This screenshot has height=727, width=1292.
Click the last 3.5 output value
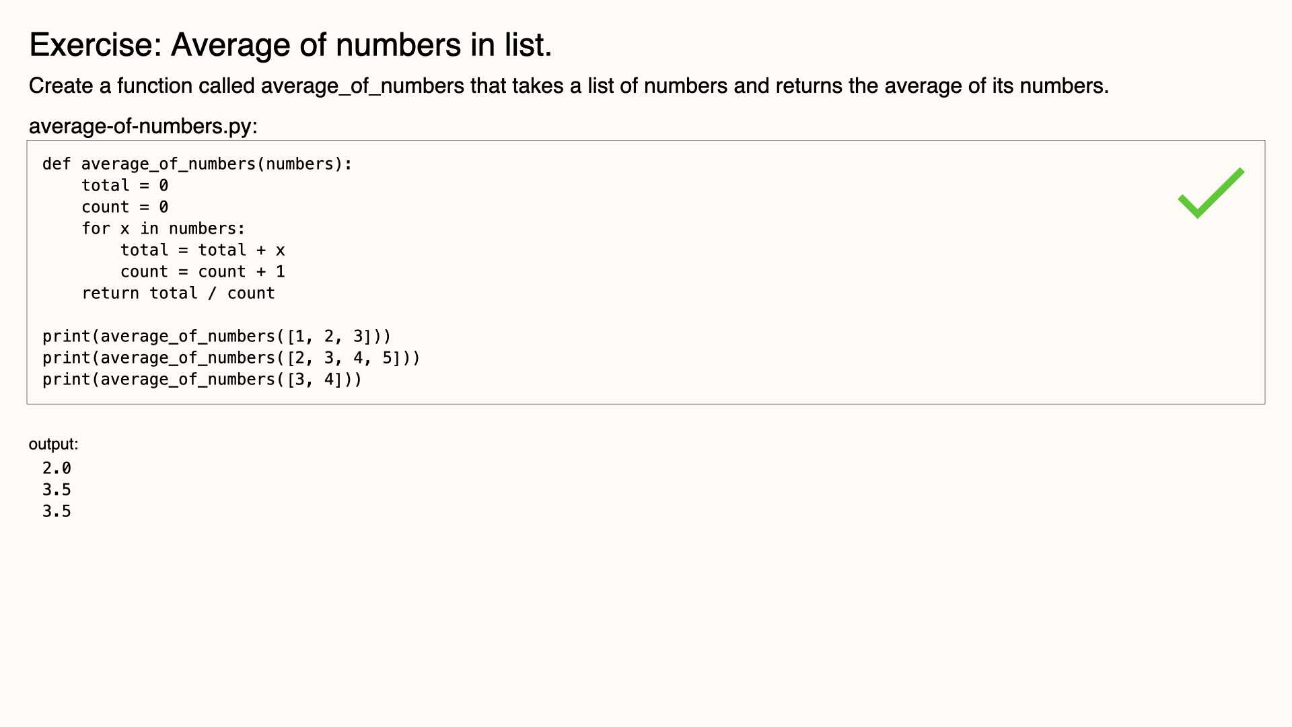coord(57,512)
